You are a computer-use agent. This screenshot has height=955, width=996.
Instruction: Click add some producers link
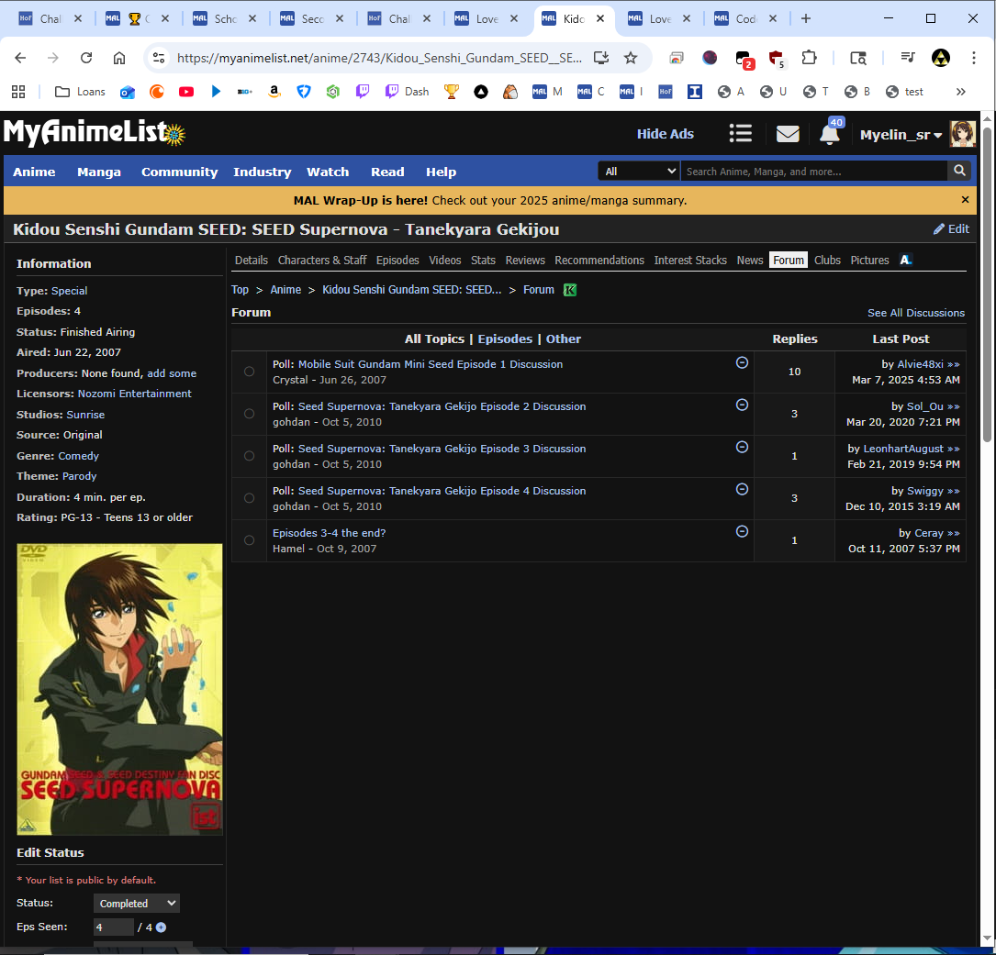coord(172,373)
